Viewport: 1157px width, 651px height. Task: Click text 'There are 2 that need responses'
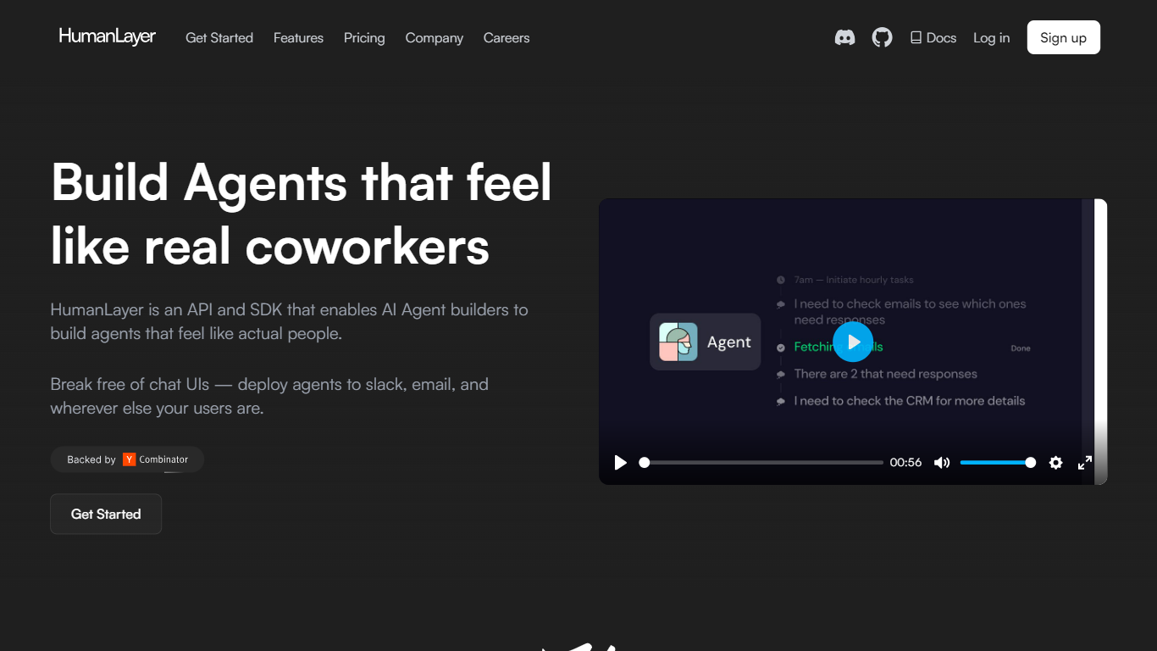coord(886,374)
